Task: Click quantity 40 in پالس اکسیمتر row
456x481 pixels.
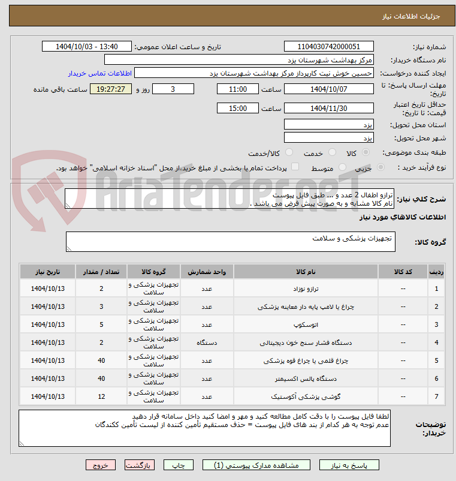Action: 101,378
